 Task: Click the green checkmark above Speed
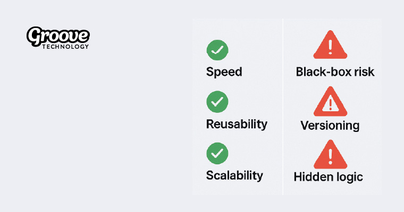217,50
